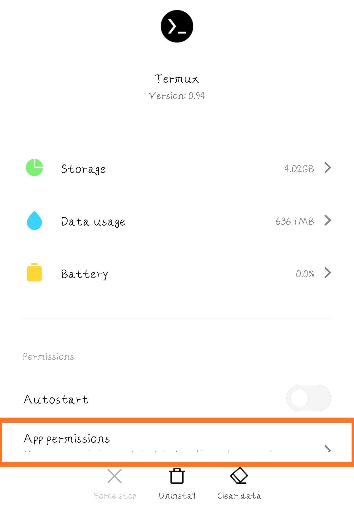The width and height of the screenshot is (354, 511).
Task: Open Data usage using its arrow
Action: pos(327,220)
